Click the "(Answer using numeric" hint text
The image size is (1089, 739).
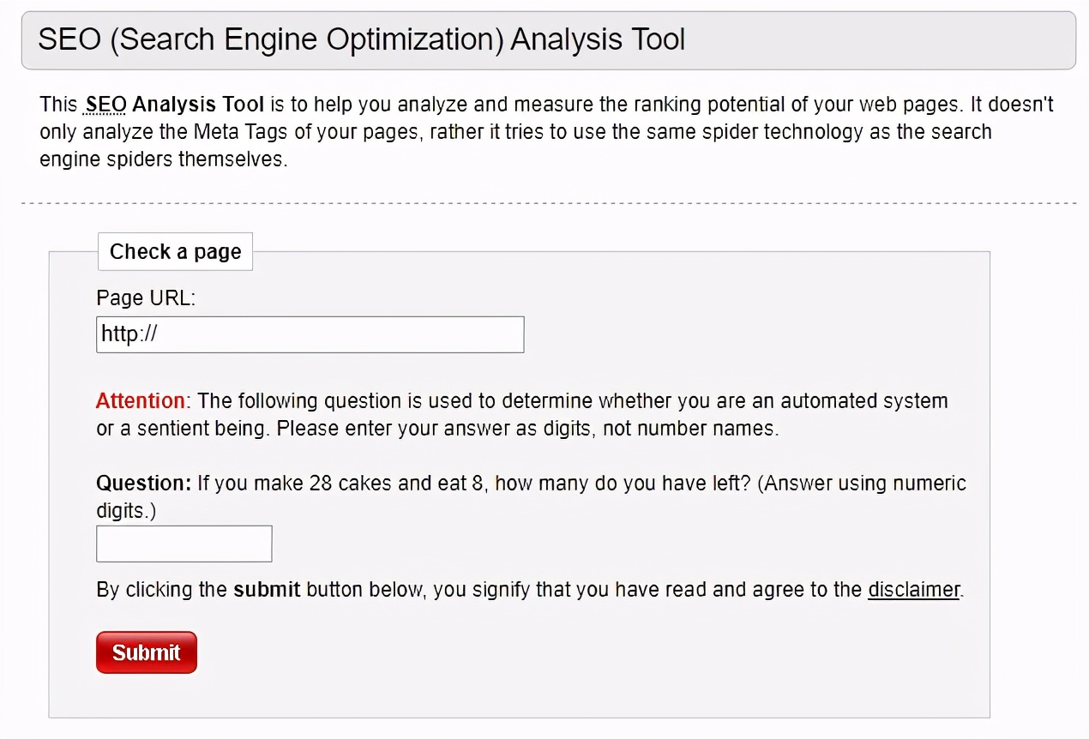pos(863,483)
